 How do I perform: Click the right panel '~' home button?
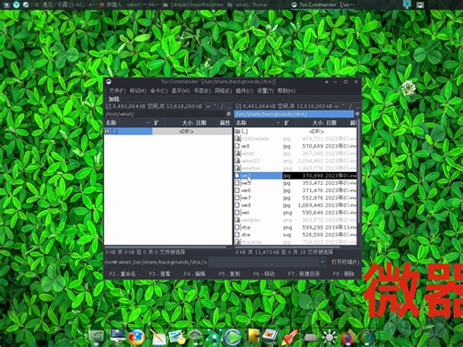tap(344, 106)
